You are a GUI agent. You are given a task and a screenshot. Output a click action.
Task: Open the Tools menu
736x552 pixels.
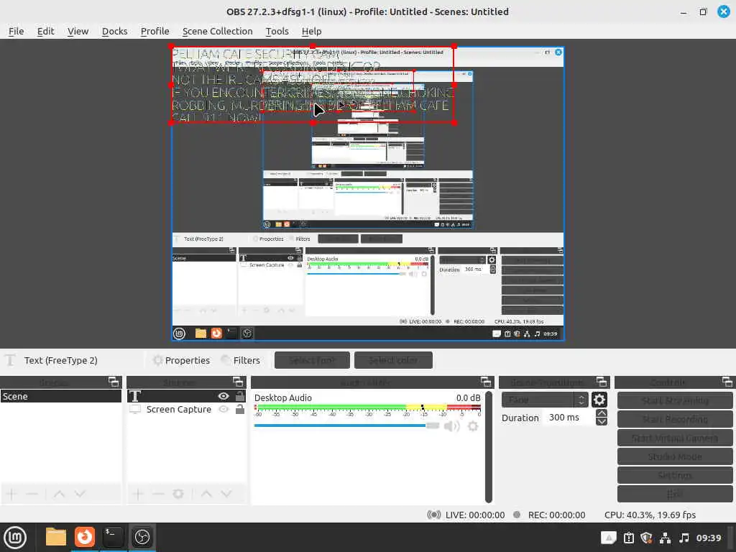[277, 31]
